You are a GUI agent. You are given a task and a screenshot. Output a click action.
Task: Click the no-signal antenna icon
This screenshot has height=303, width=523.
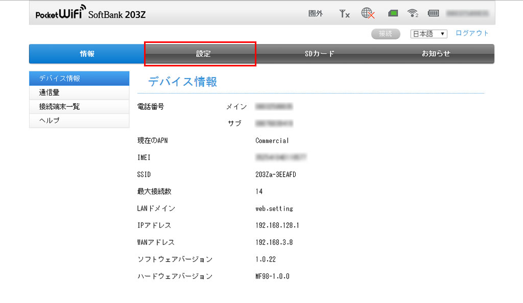pyautogui.click(x=344, y=14)
